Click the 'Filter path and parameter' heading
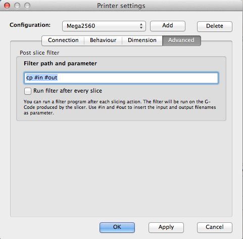243x239 pixels. tap(60, 63)
